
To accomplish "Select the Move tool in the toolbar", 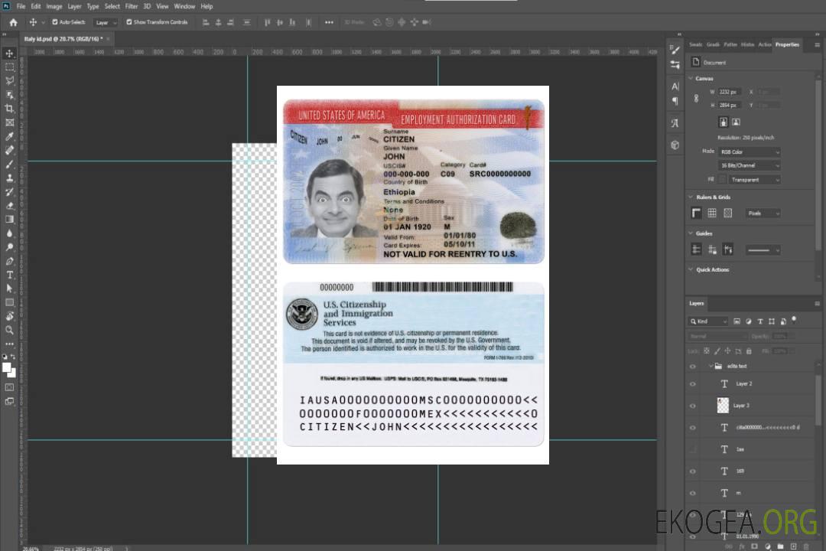I will point(9,54).
